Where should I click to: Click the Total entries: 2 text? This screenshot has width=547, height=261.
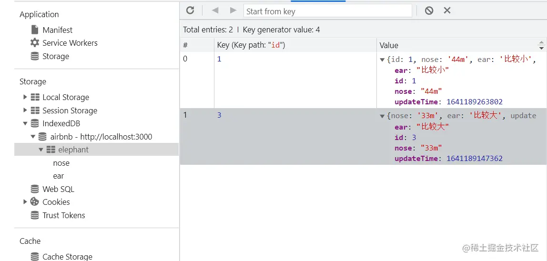[x=208, y=30]
